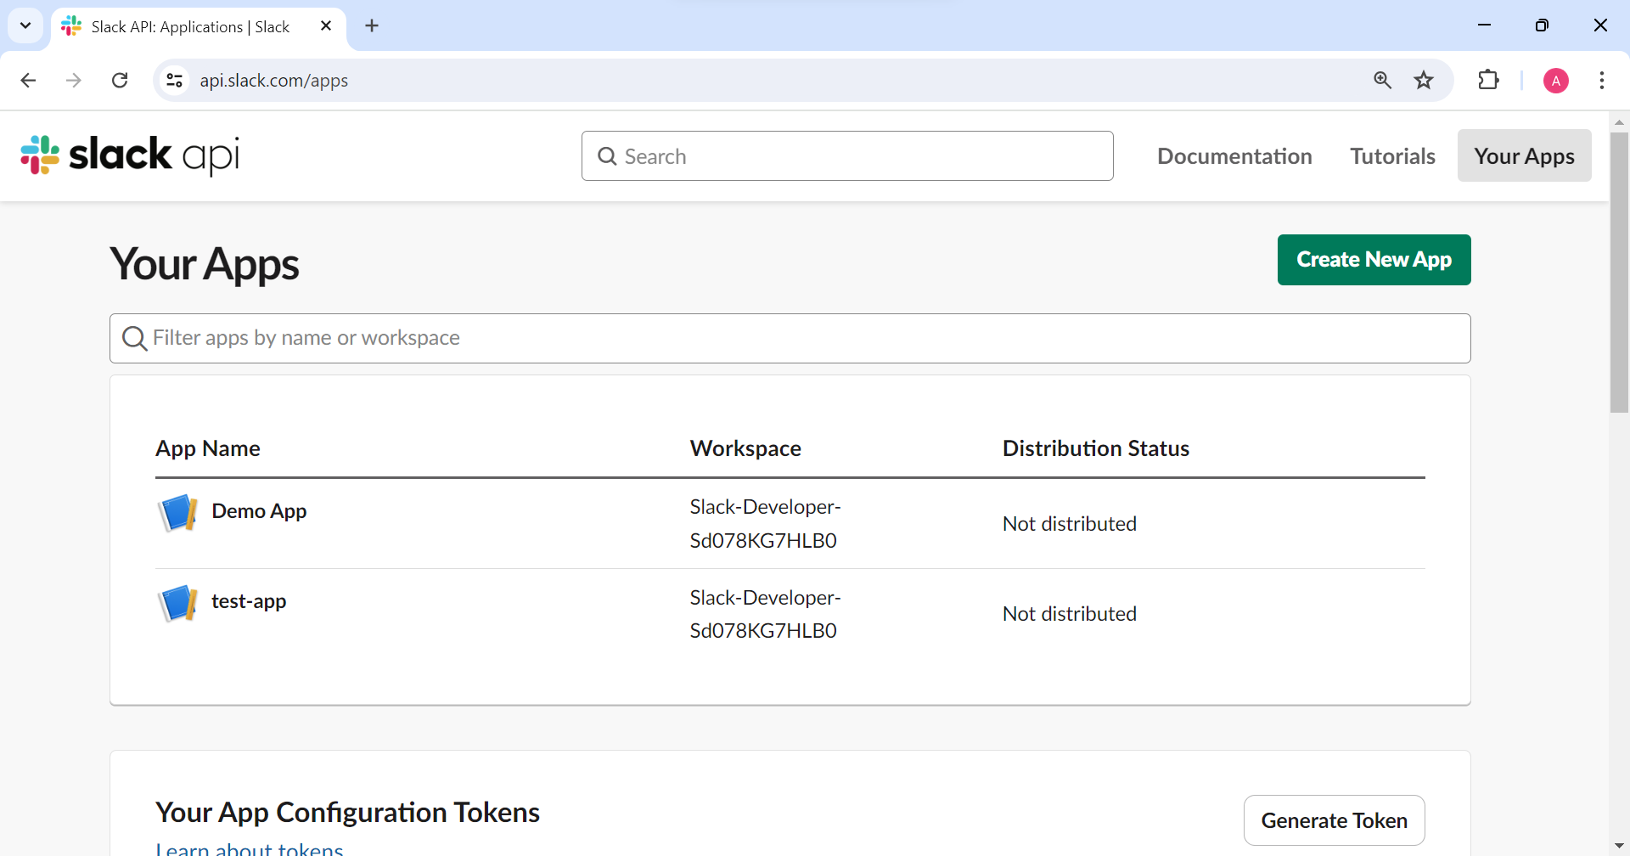Click test-app's workspace name
The width and height of the screenshot is (1630, 856).
765,614
